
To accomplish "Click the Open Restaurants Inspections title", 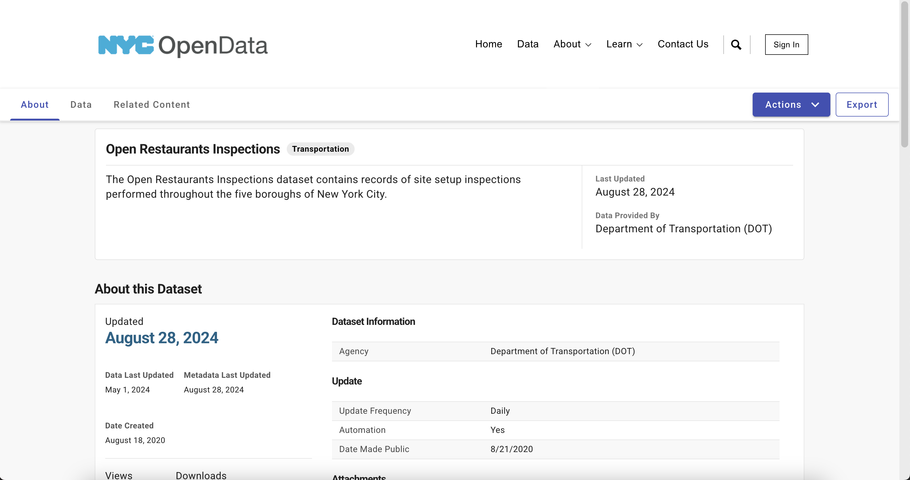I will 192,149.
